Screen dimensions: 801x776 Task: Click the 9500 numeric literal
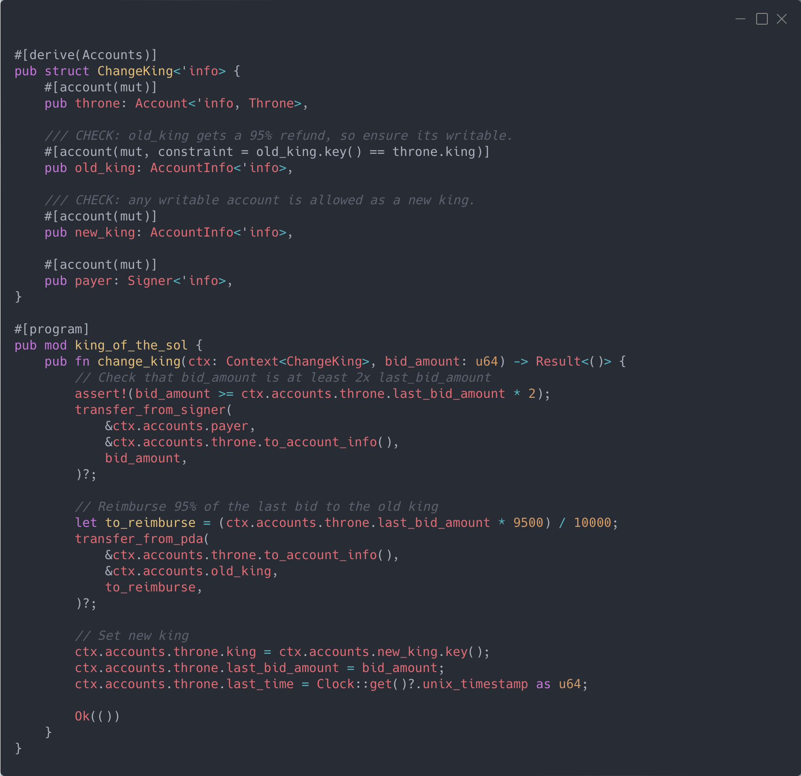(528, 523)
